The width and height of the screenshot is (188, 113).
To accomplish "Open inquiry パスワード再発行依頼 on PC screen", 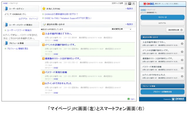I will 56,72.
